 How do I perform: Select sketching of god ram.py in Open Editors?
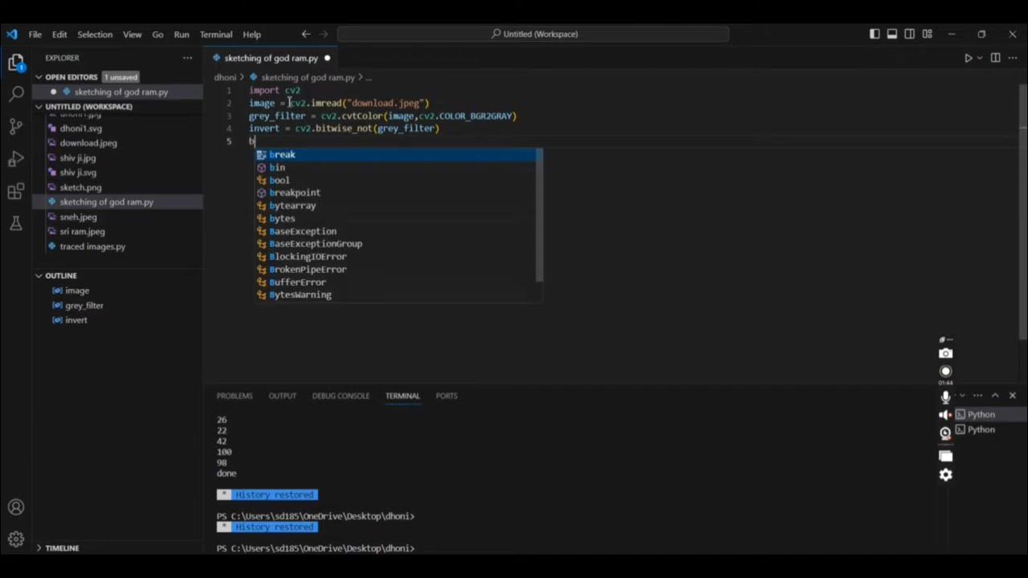click(x=117, y=92)
